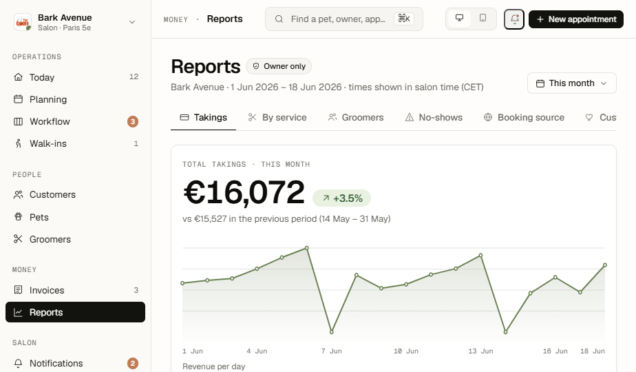
Task: Click the sidebar Groomers scissors icon
Action: coord(19,239)
